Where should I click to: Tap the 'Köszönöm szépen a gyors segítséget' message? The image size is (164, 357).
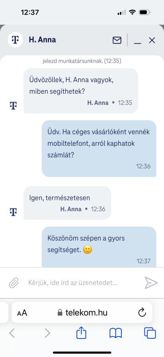99,247
